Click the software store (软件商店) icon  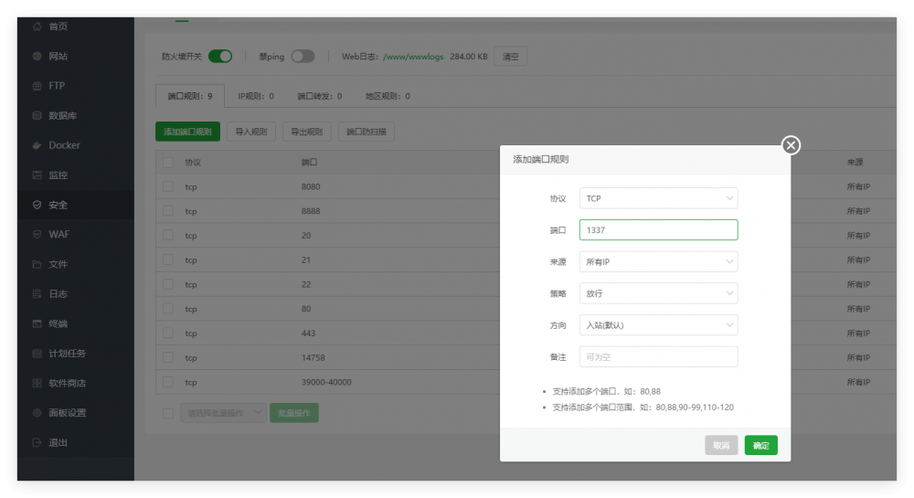(x=37, y=383)
